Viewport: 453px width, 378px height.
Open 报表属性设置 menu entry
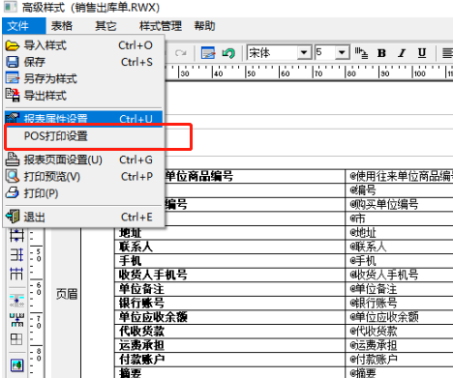pos(83,118)
